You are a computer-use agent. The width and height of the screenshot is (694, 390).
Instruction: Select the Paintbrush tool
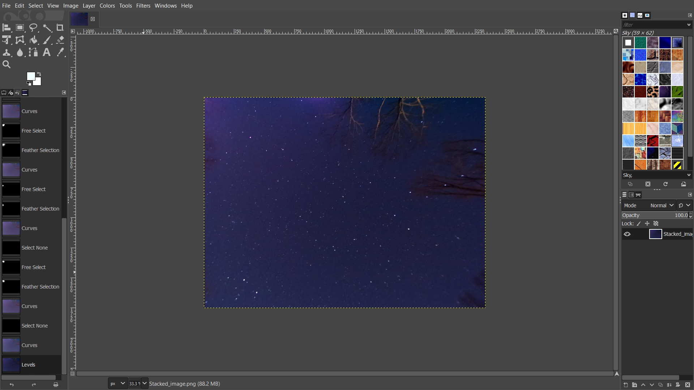coord(47,40)
